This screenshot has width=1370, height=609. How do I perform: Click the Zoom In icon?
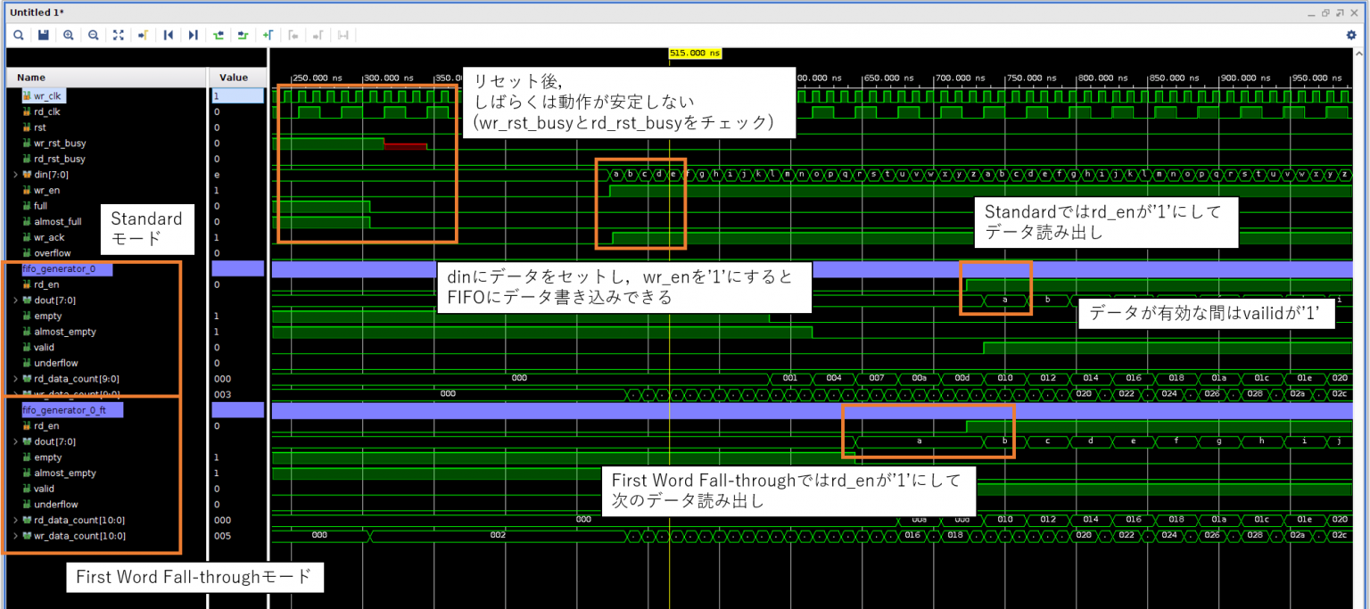pyautogui.click(x=68, y=35)
